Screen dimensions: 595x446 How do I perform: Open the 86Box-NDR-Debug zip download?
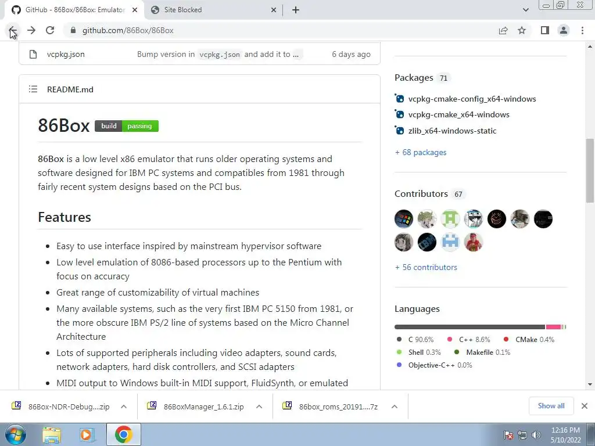[60, 407]
